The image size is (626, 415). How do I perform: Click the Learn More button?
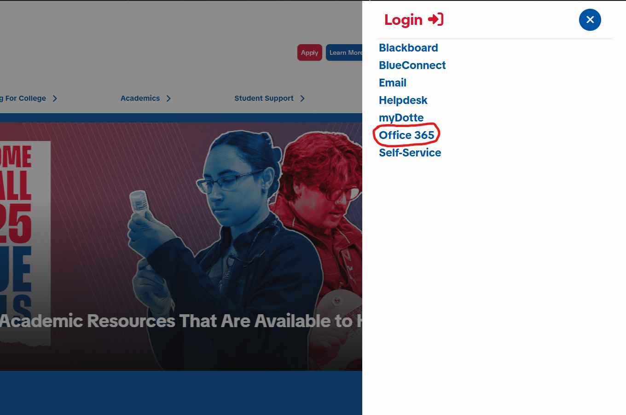tap(345, 52)
